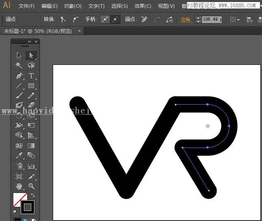262x221 pixels.
Task: Select the Perspective Grid tool
Action: pos(31,135)
